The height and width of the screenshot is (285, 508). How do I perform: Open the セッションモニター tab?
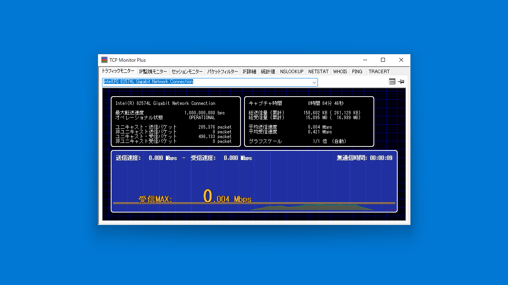point(187,72)
